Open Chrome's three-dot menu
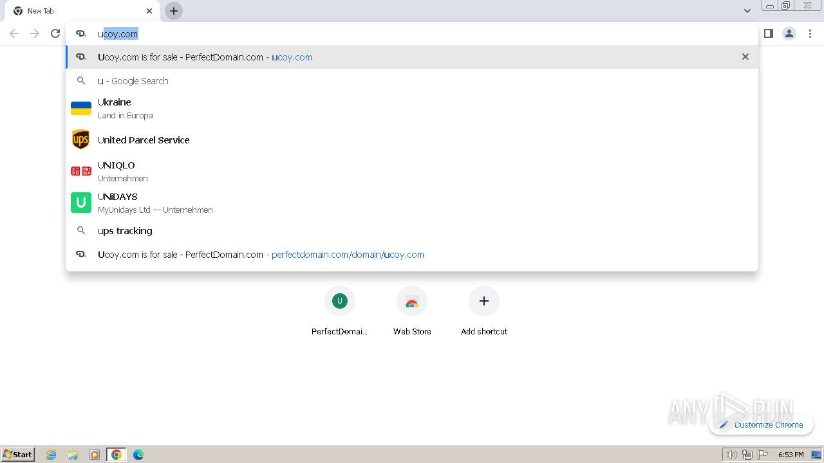This screenshot has width=824, height=463. click(810, 33)
